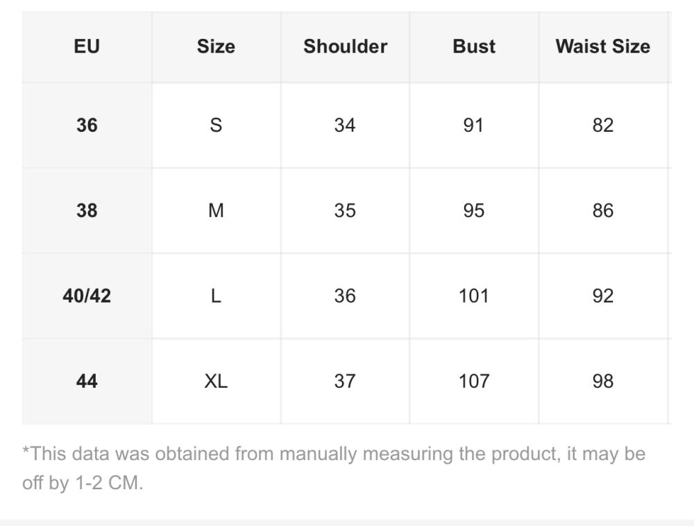This screenshot has height=526, width=694.
Task: Select the S size cell
Action: point(216,125)
